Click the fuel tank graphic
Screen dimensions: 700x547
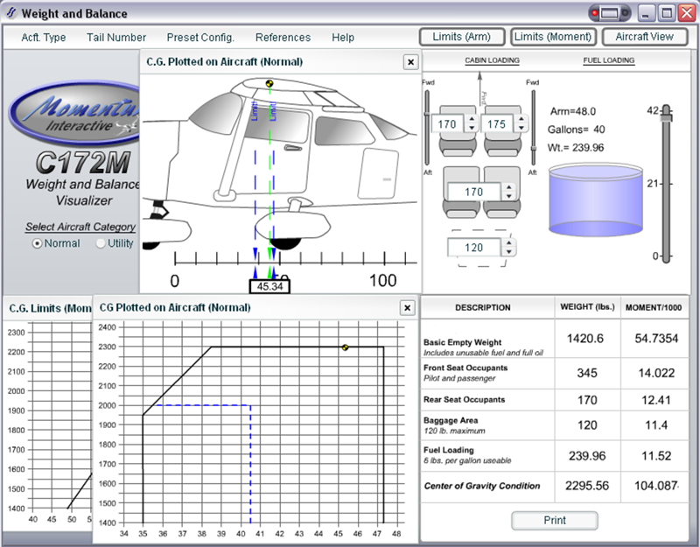[596, 200]
